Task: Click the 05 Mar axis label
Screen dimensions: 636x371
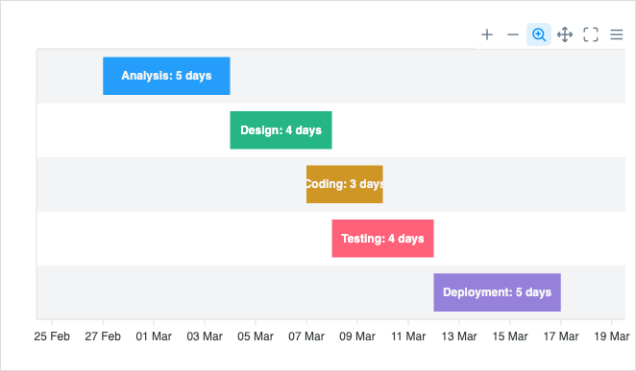Action: coord(256,336)
